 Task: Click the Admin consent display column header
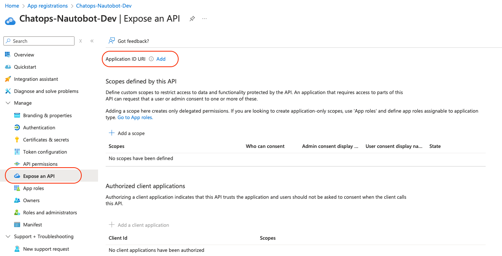[x=330, y=146]
